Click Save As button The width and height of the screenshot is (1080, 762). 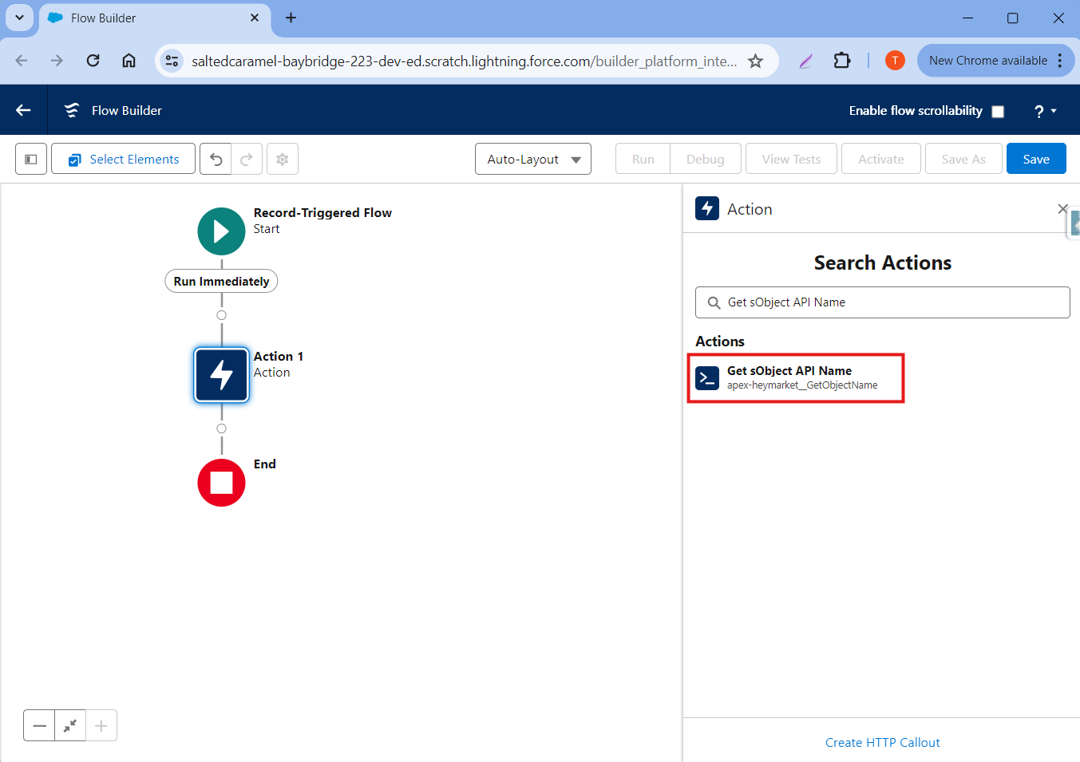coord(963,159)
